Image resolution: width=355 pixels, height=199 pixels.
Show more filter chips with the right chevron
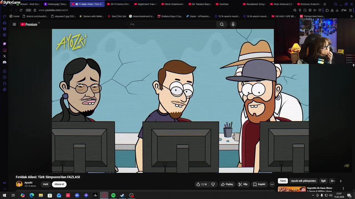[341, 181]
